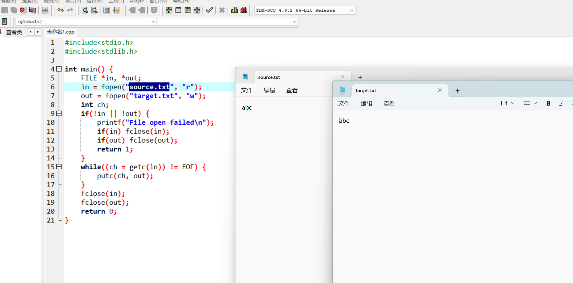This screenshot has width=573, height=283.
Task: Click the Indent toolbar icon
Action: [141, 10]
